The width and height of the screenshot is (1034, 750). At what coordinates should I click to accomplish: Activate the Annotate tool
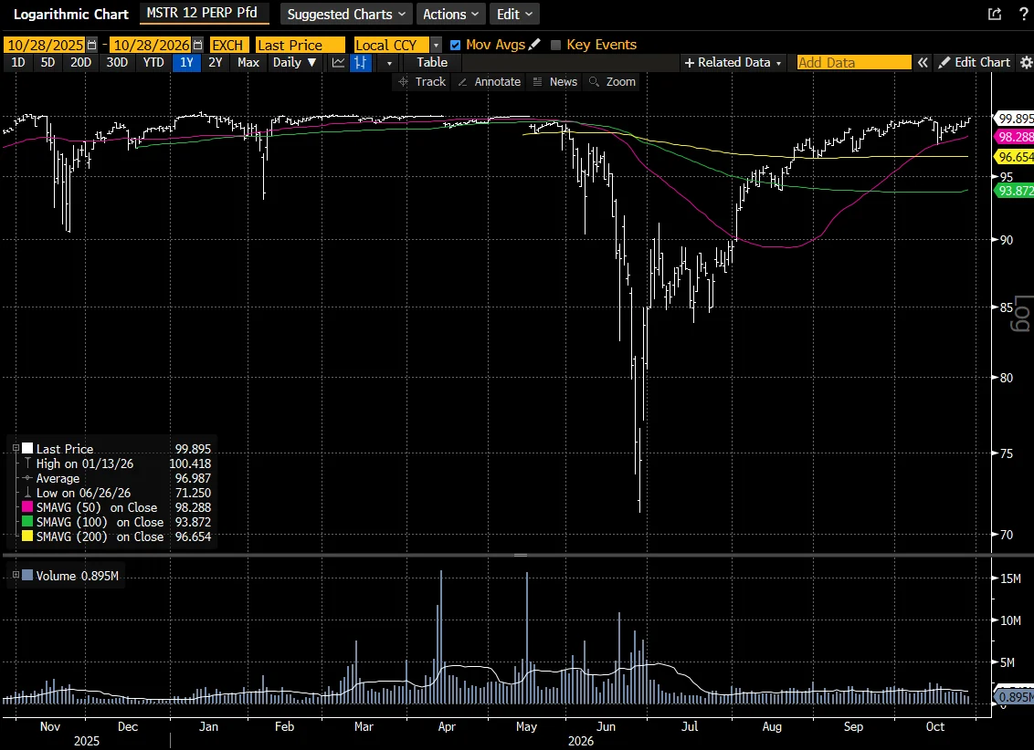pos(490,81)
